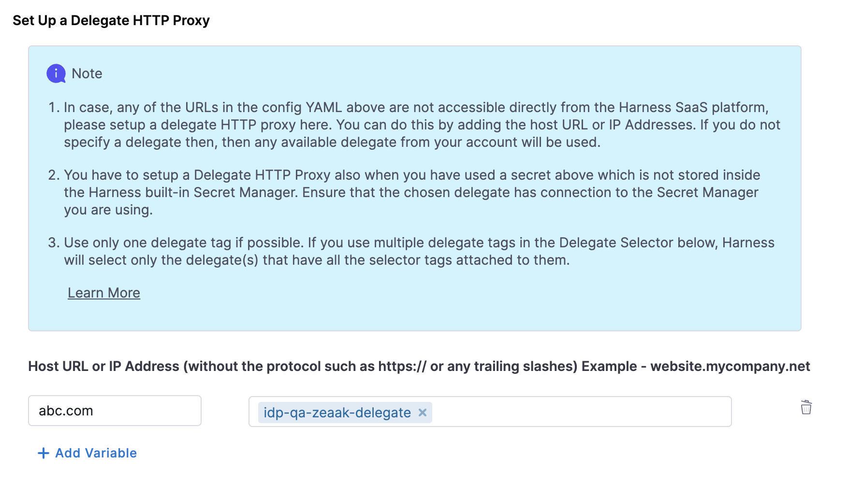This screenshot has width=848, height=484.
Task: Focus the host URL field containing abc.com
Action: (115, 411)
